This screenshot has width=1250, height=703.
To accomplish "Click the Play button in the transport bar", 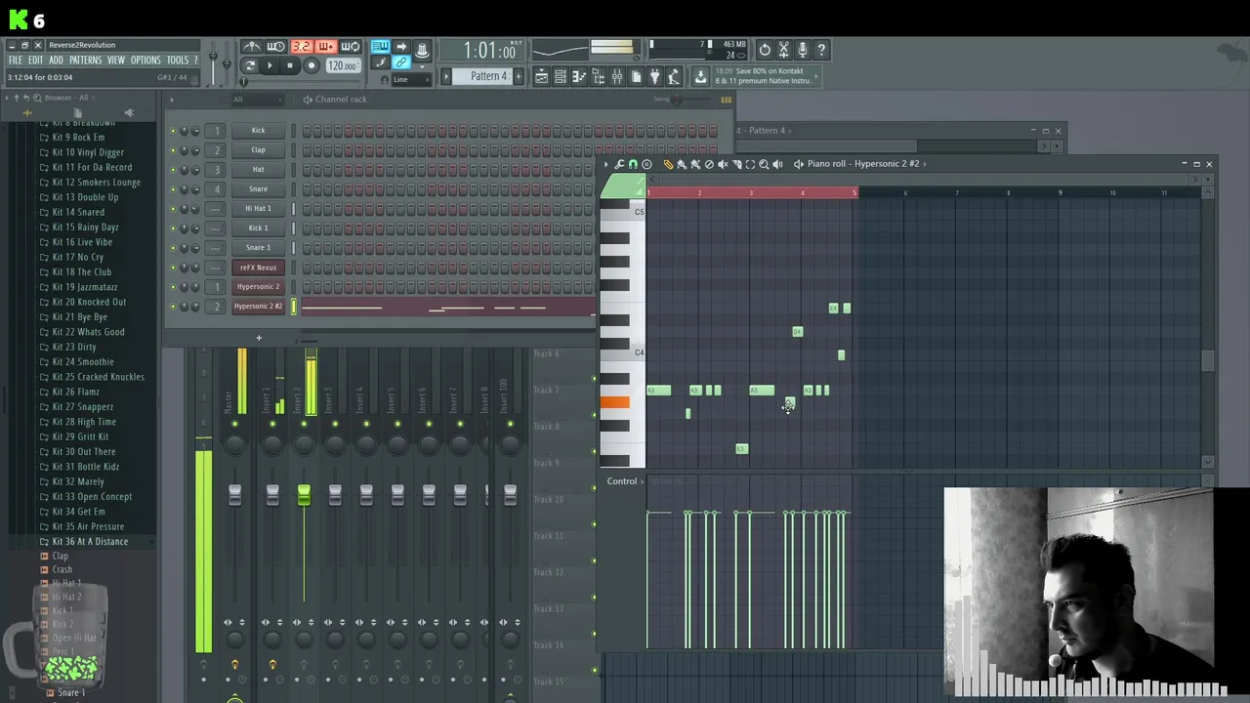I will click(x=270, y=65).
